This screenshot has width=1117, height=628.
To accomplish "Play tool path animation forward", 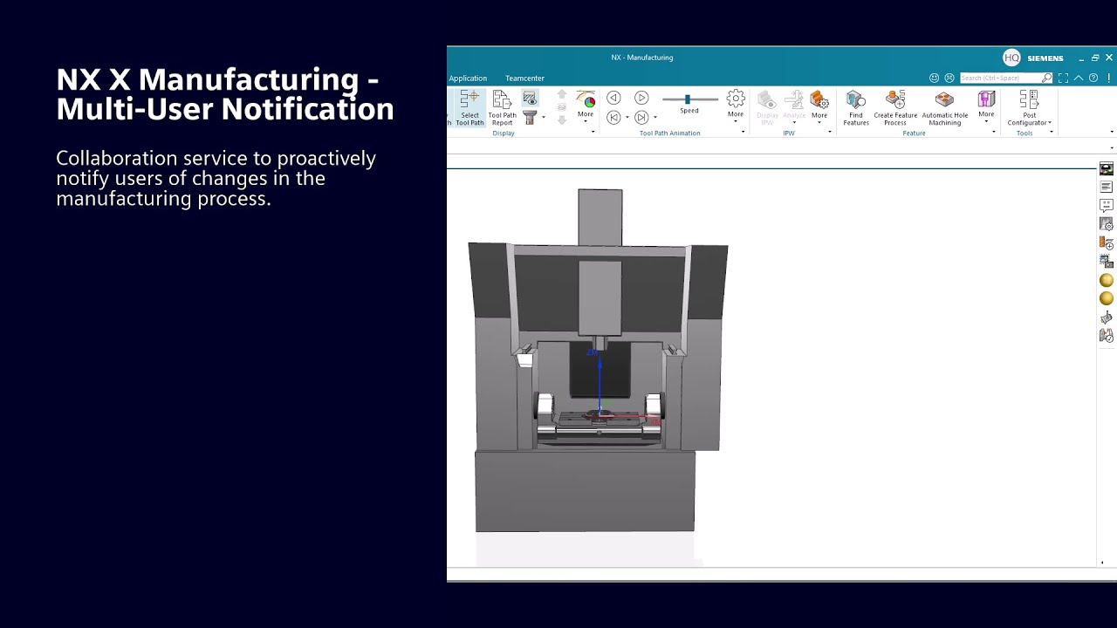I will click(641, 98).
